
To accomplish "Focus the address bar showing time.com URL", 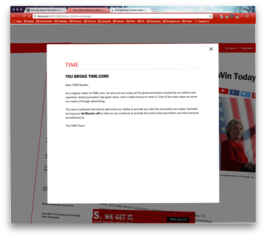I will click(122, 16).
